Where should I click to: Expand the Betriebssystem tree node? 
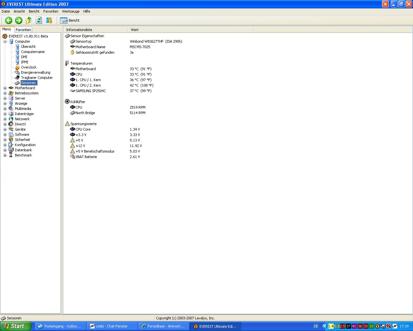(x=5, y=93)
